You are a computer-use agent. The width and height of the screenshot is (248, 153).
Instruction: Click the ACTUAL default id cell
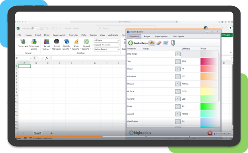point(191,84)
